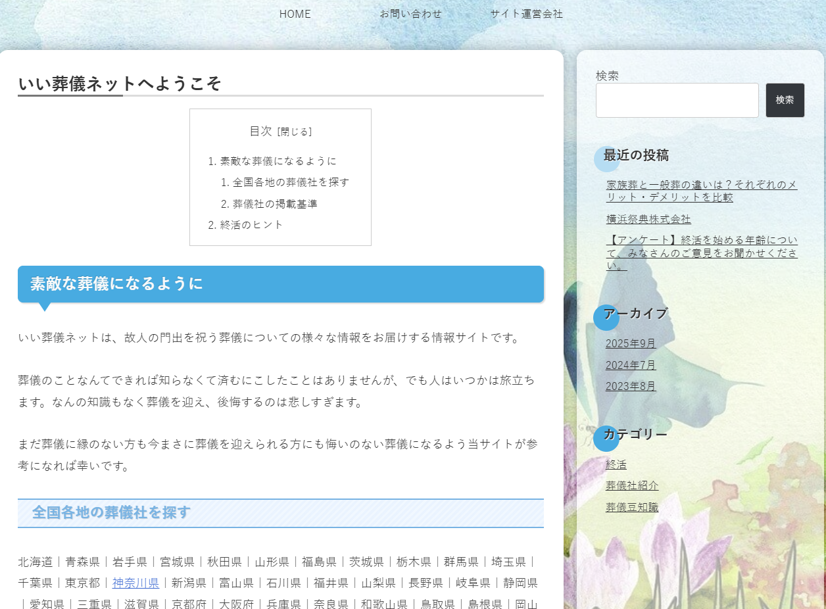View the 2024年7月 archive
Viewport: 826px width, 609px height.
[631, 365]
